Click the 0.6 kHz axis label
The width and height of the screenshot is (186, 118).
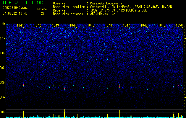pos(3,112)
